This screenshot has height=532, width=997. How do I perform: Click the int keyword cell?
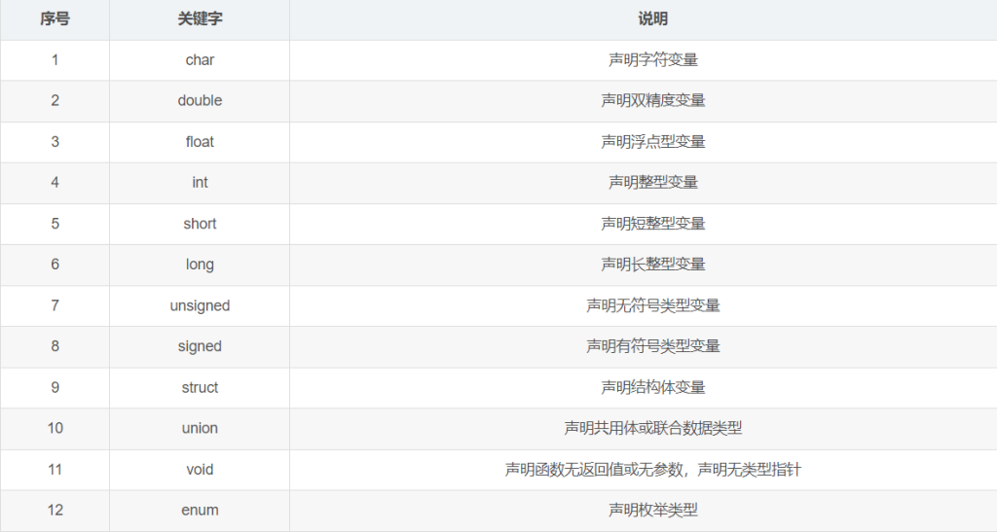point(200,183)
